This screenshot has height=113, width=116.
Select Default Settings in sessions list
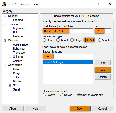[x=68, y=62]
